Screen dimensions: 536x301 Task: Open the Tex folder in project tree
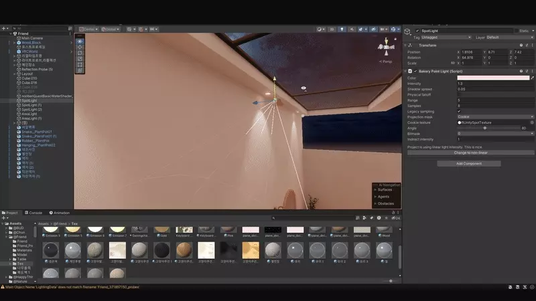click(x=21, y=264)
